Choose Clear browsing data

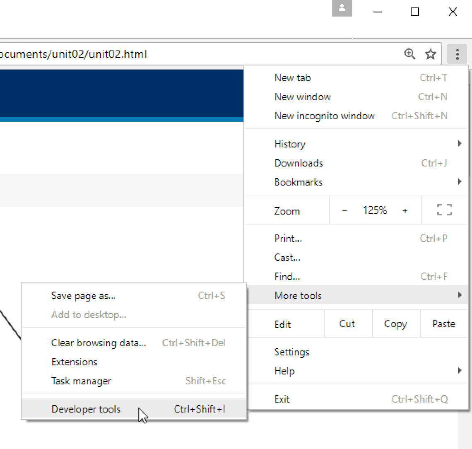coord(99,343)
